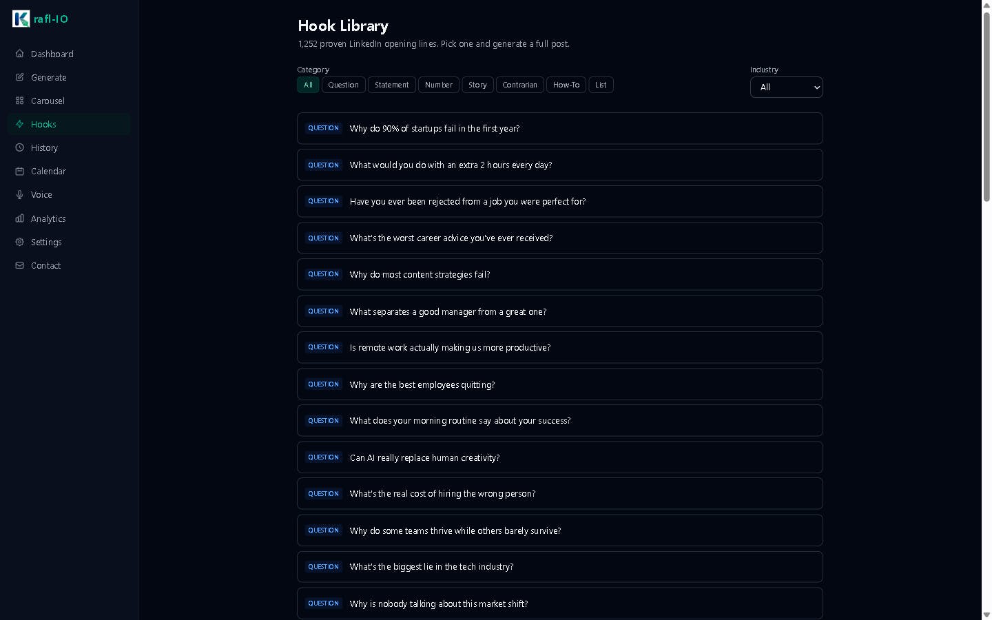Open the History page
This screenshot has width=992, height=620.
tap(69, 147)
